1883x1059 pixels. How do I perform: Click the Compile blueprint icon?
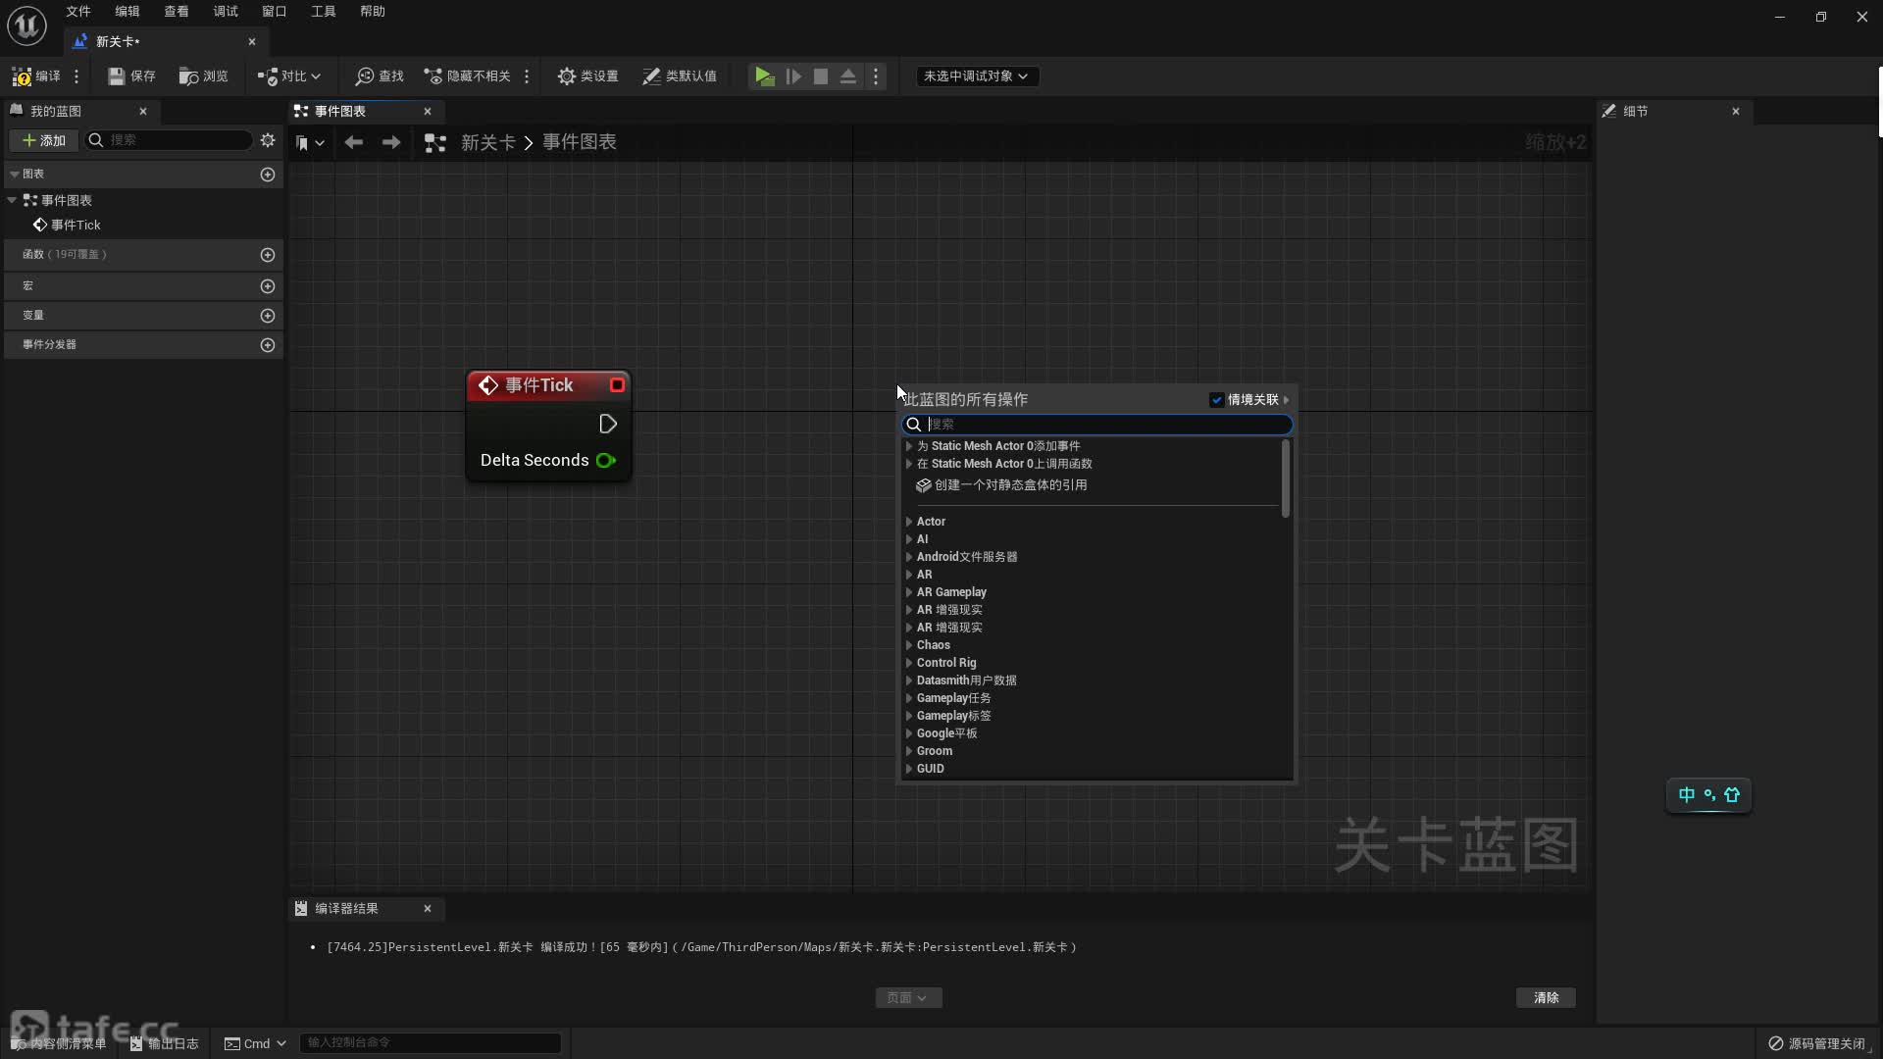(22, 76)
